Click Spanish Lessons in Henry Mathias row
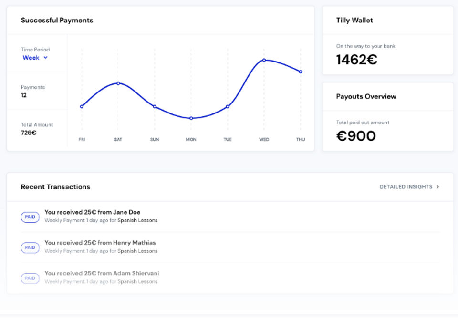Screen dimensions: 458x318 click(x=137, y=251)
